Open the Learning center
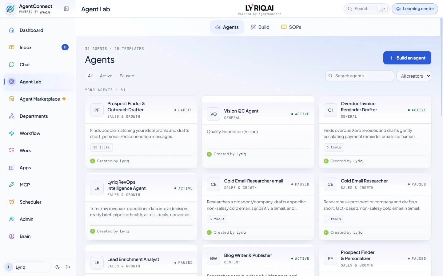The image size is (443, 276). tap(415, 9)
